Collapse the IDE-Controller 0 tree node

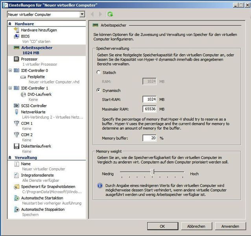(x=10, y=70)
